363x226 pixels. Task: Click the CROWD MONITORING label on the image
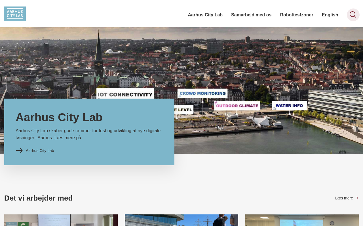[202, 93]
